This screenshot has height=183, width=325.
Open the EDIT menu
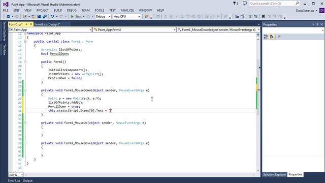click(16, 10)
